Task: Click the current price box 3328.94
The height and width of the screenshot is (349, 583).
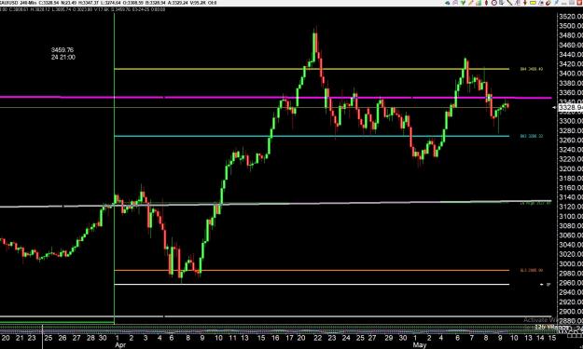Action: point(570,108)
